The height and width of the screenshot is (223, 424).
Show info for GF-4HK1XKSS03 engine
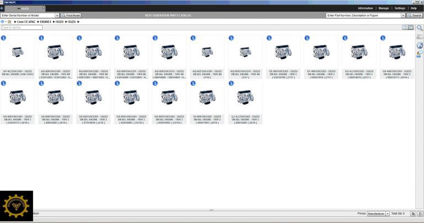[307, 38]
